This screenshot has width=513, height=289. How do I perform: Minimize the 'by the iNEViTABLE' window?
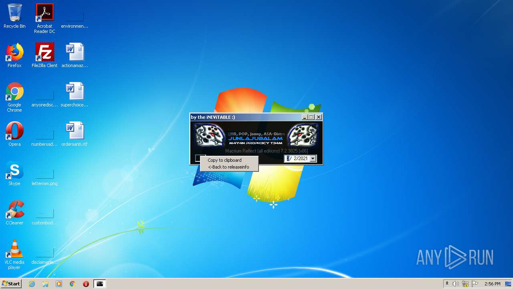305,117
